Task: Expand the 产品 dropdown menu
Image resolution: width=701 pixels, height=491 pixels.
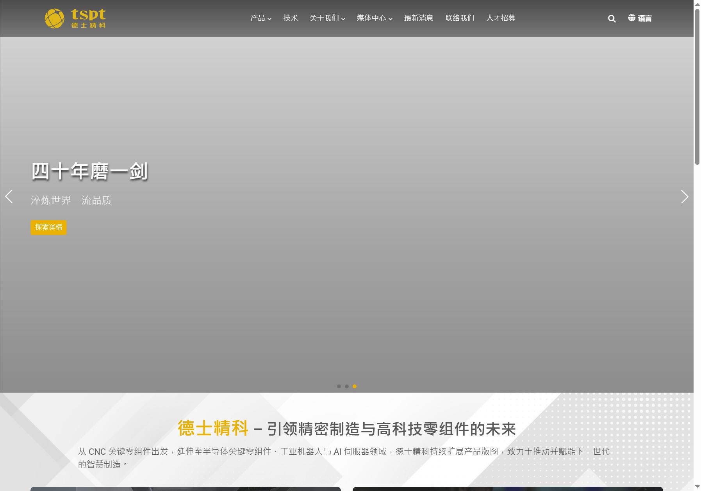Action: (261, 18)
